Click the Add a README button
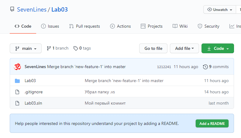The image size is (241, 138). 212,123
